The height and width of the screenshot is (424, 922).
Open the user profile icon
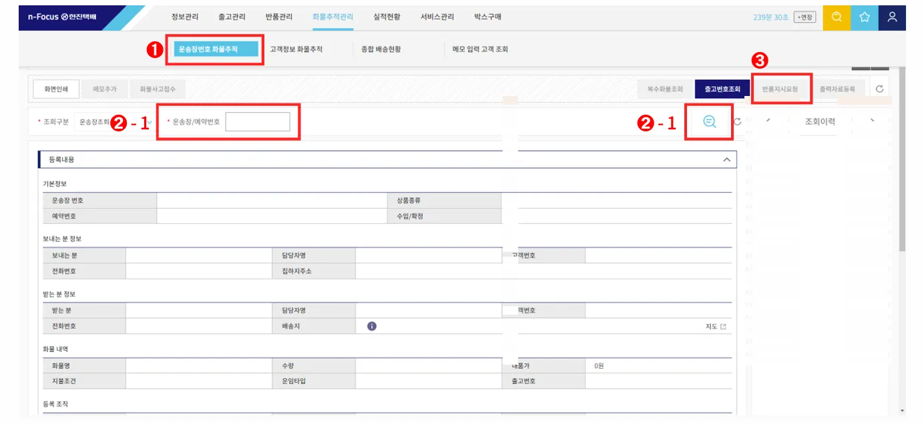pos(892,17)
